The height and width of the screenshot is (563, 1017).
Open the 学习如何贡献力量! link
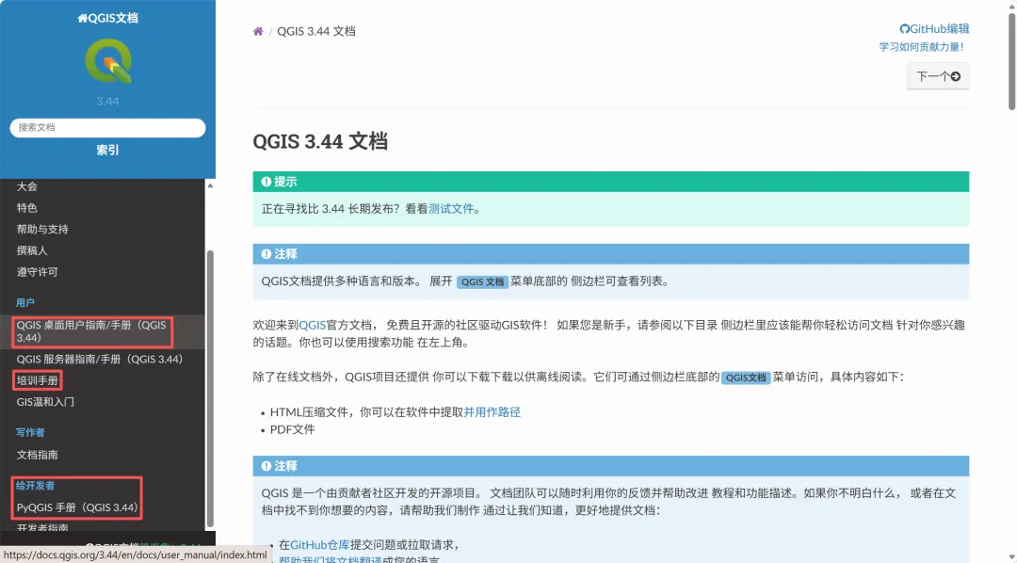click(921, 47)
